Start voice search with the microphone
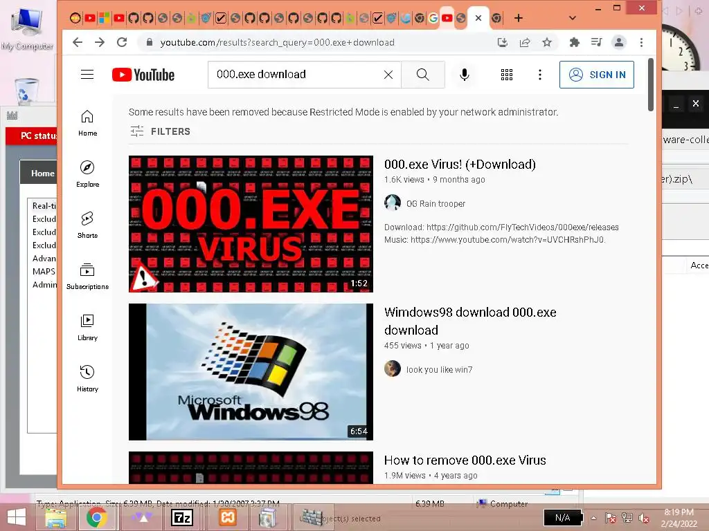Screen dimensions: 709x531 pyautogui.click(x=464, y=75)
